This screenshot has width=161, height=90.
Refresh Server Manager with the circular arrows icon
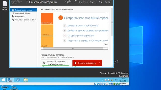(69, 2)
